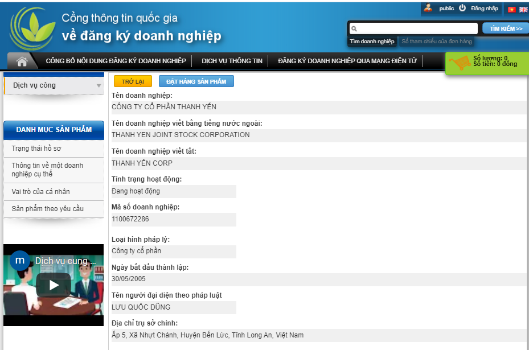Click the home icon in navigation bar
The width and height of the screenshot is (529, 350).
22,61
